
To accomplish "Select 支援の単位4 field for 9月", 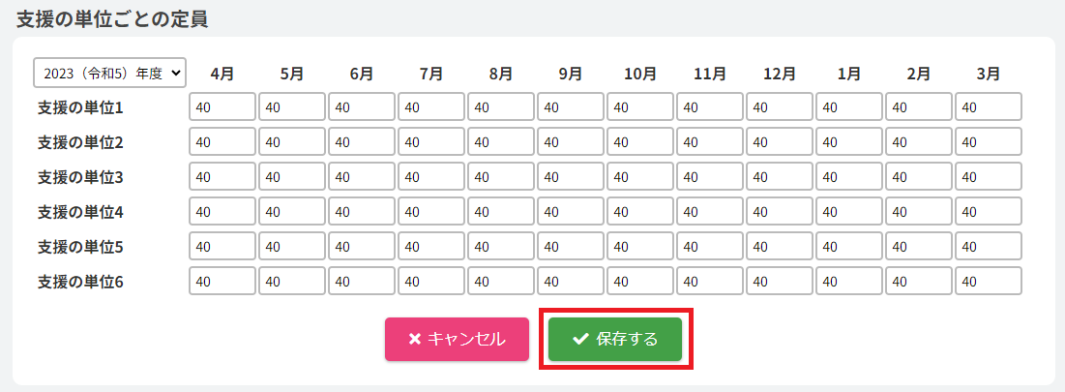I will point(571,212).
